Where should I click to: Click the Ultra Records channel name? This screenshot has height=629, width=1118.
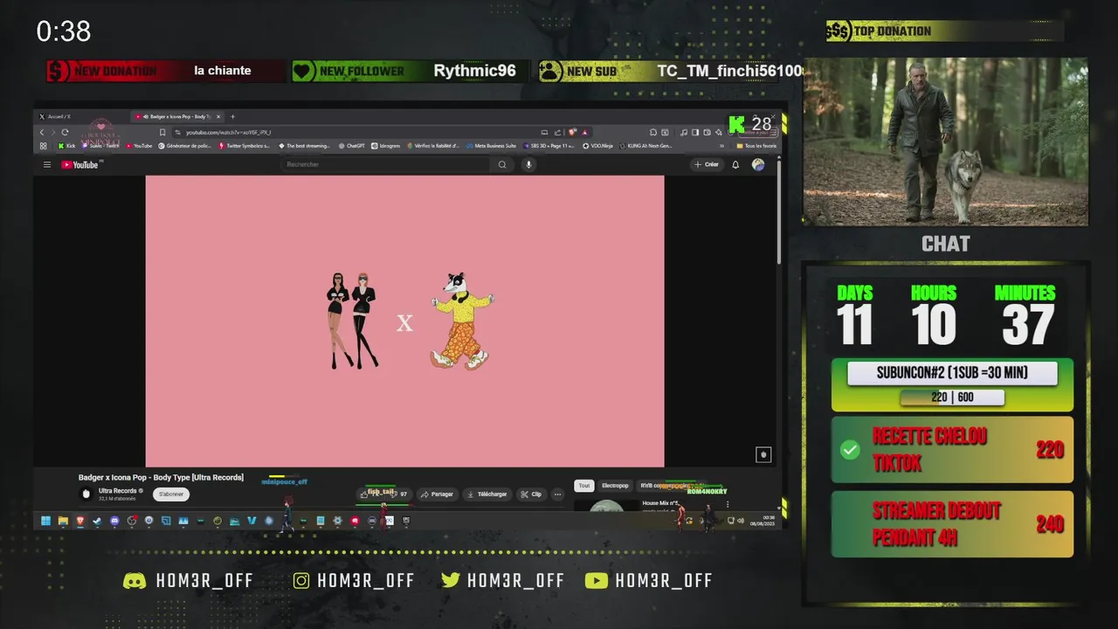pyautogui.click(x=118, y=491)
